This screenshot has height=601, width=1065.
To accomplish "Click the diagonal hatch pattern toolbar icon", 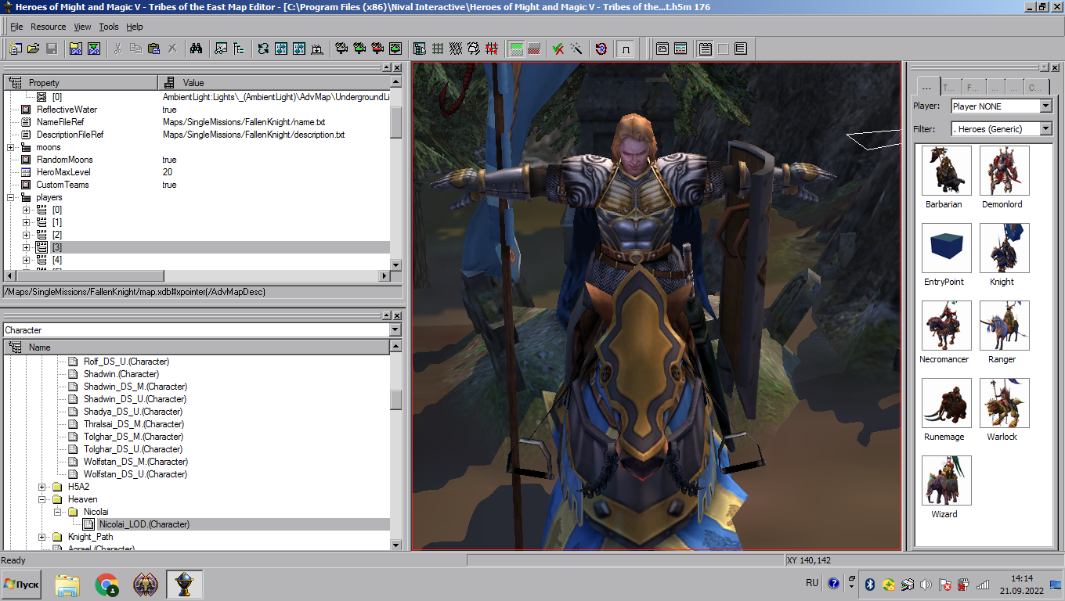I will tap(456, 49).
